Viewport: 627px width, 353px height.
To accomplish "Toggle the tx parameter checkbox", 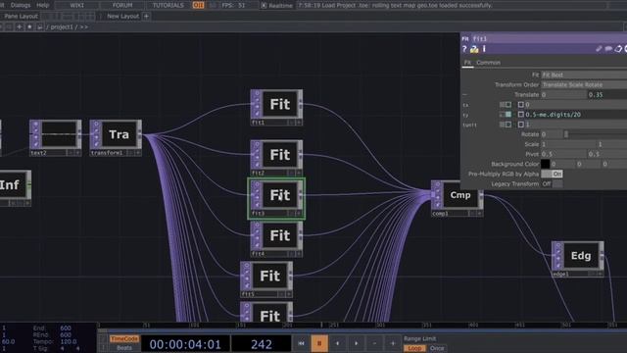I will [x=520, y=105].
